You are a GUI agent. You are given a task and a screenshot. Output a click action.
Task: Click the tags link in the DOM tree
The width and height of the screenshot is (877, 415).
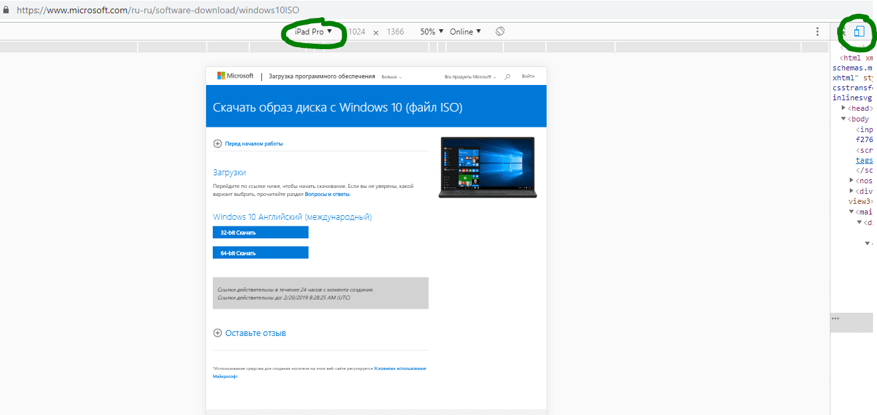pyautogui.click(x=864, y=160)
